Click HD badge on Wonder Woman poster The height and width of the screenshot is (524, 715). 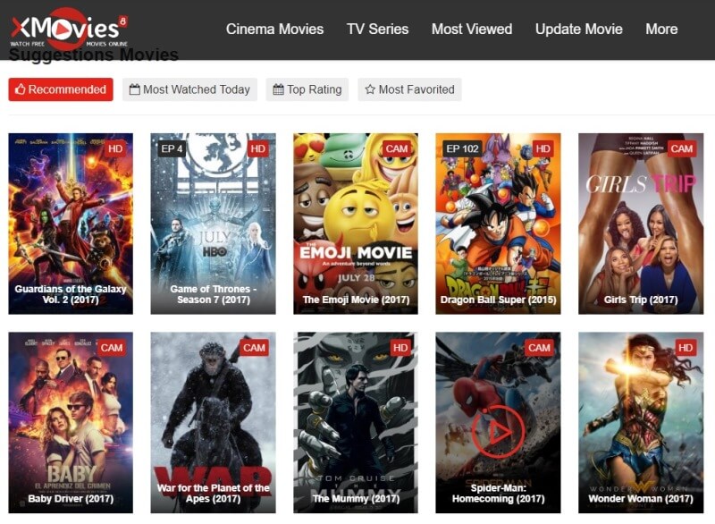[x=685, y=347]
